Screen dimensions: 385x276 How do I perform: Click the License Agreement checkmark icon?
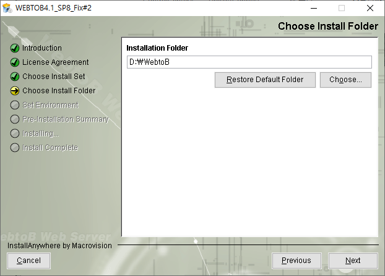15,62
